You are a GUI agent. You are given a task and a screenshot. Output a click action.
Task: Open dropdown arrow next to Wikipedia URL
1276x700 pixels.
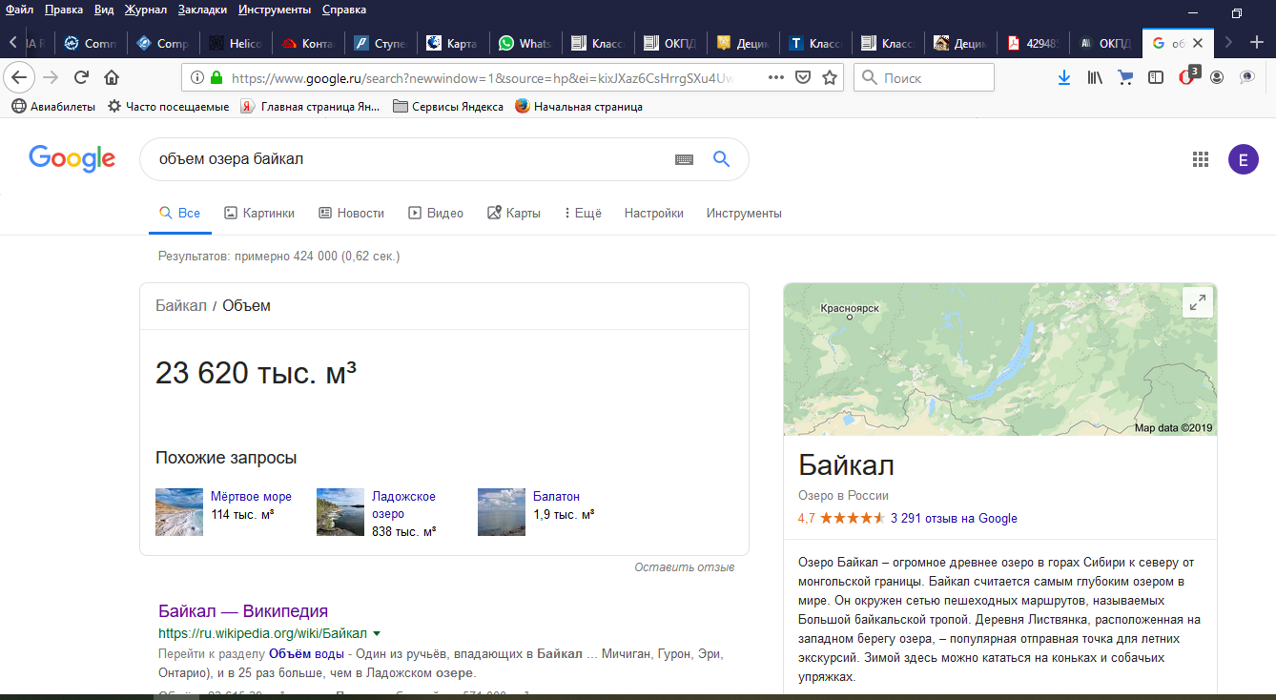click(377, 633)
